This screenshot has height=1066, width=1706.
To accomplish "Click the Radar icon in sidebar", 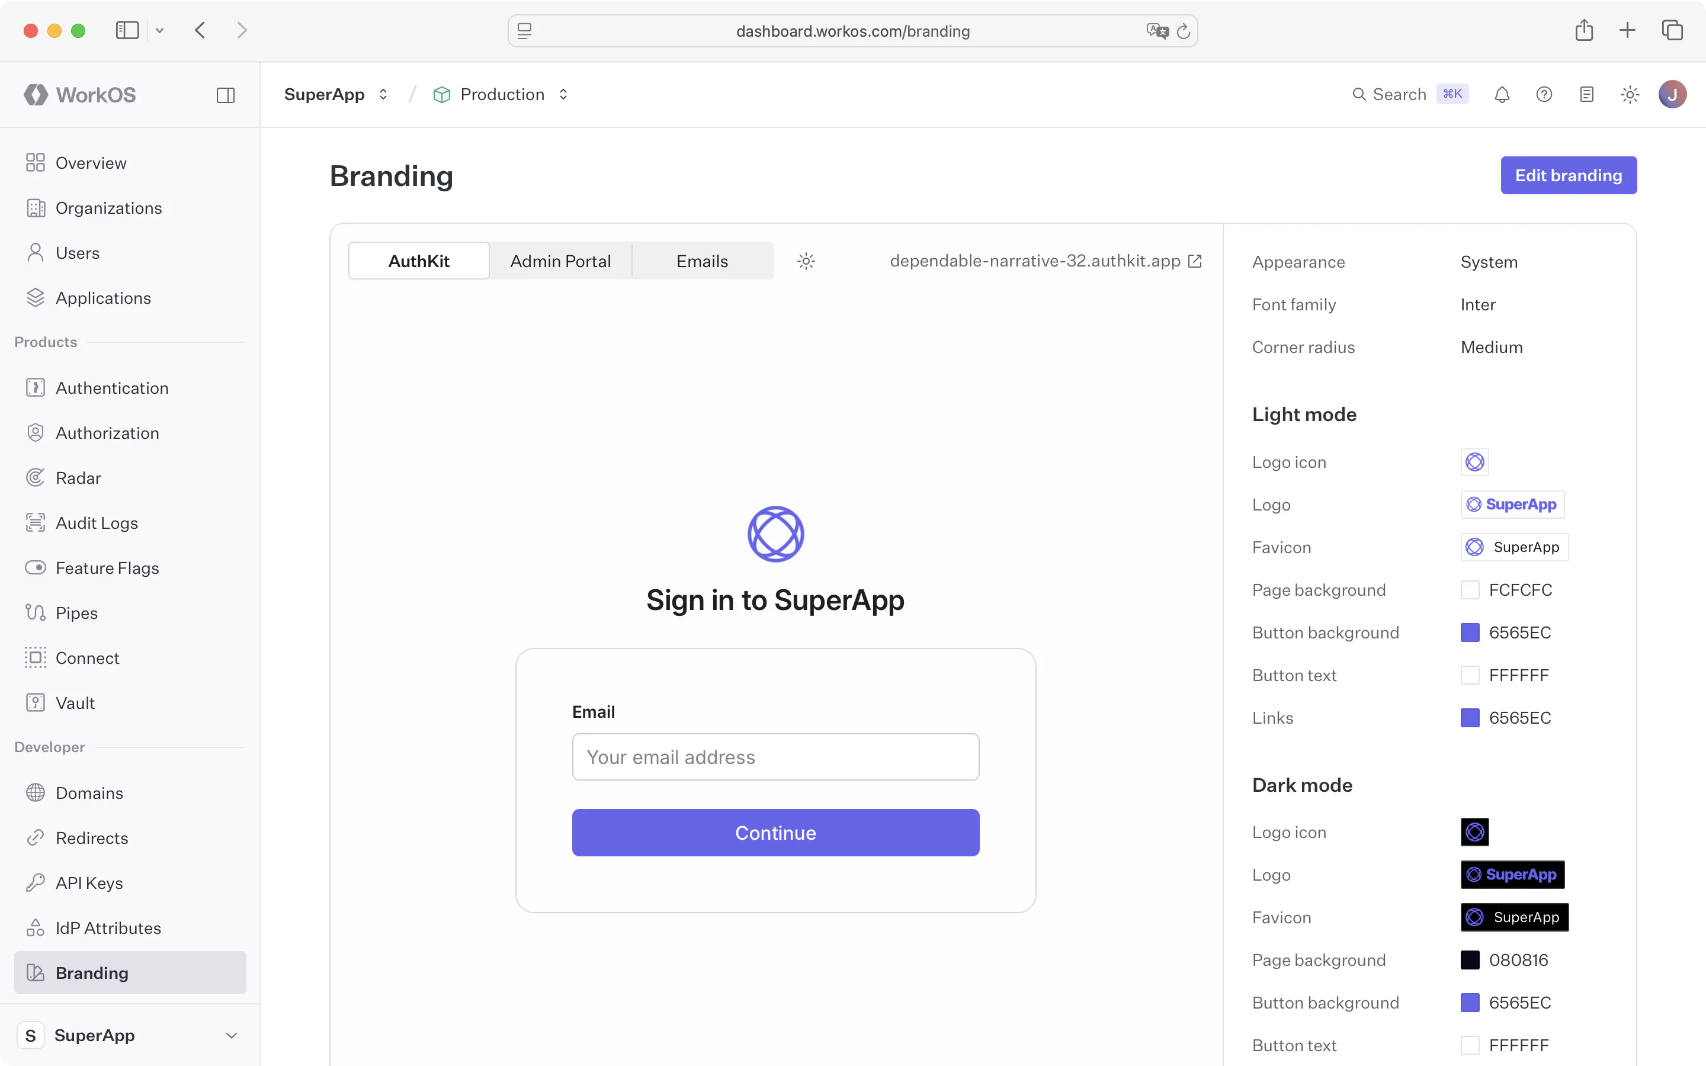I will tap(36, 478).
